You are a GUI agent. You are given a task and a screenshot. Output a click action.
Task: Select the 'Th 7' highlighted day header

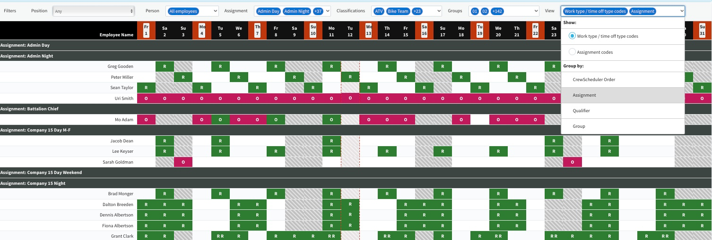coord(257,31)
